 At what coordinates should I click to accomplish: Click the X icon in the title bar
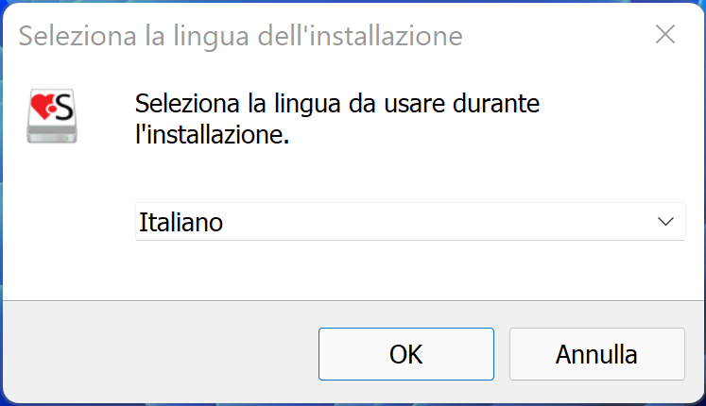(x=665, y=36)
